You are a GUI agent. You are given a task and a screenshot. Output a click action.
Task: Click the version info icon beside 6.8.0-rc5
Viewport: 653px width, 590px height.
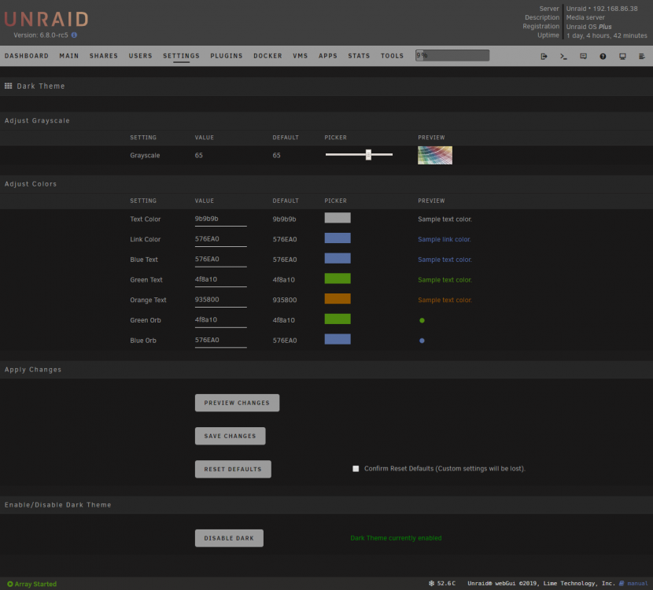click(x=74, y=35)
